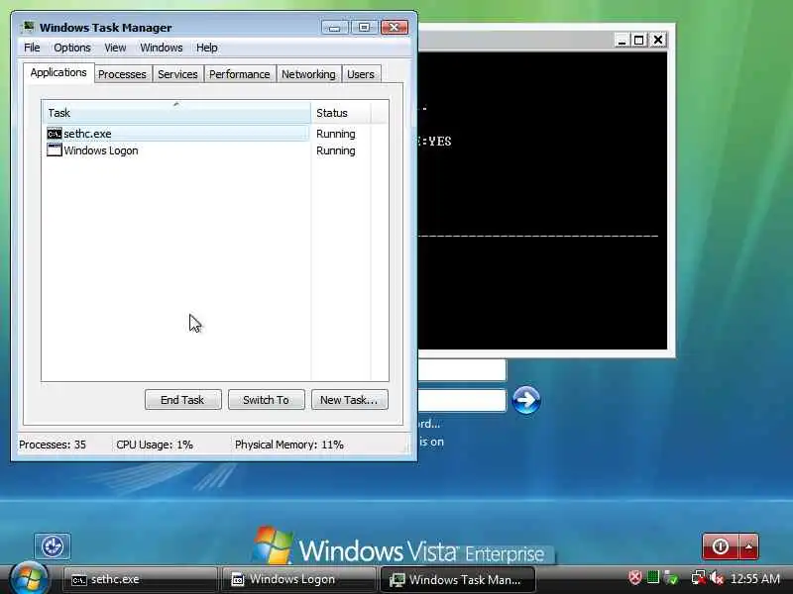Switch to sethc.exe on the taskbar

click(x=140, y=579)
